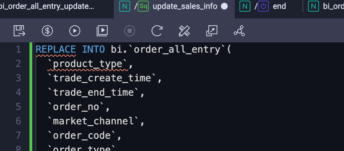Viewport: 344px width, 151px height.
Task: Click the open in new window icon
Action: coord(212,31)
